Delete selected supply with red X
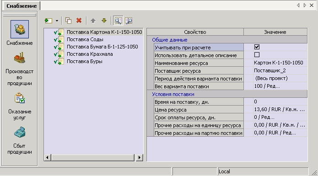 coord(79,21)
